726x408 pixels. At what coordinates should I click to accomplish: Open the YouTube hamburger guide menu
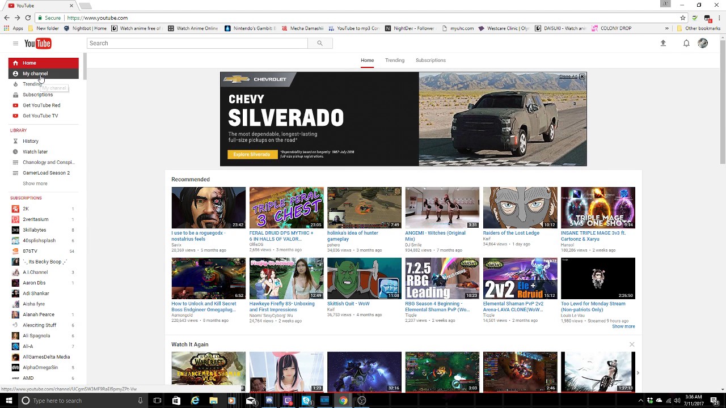click(15, 43)
